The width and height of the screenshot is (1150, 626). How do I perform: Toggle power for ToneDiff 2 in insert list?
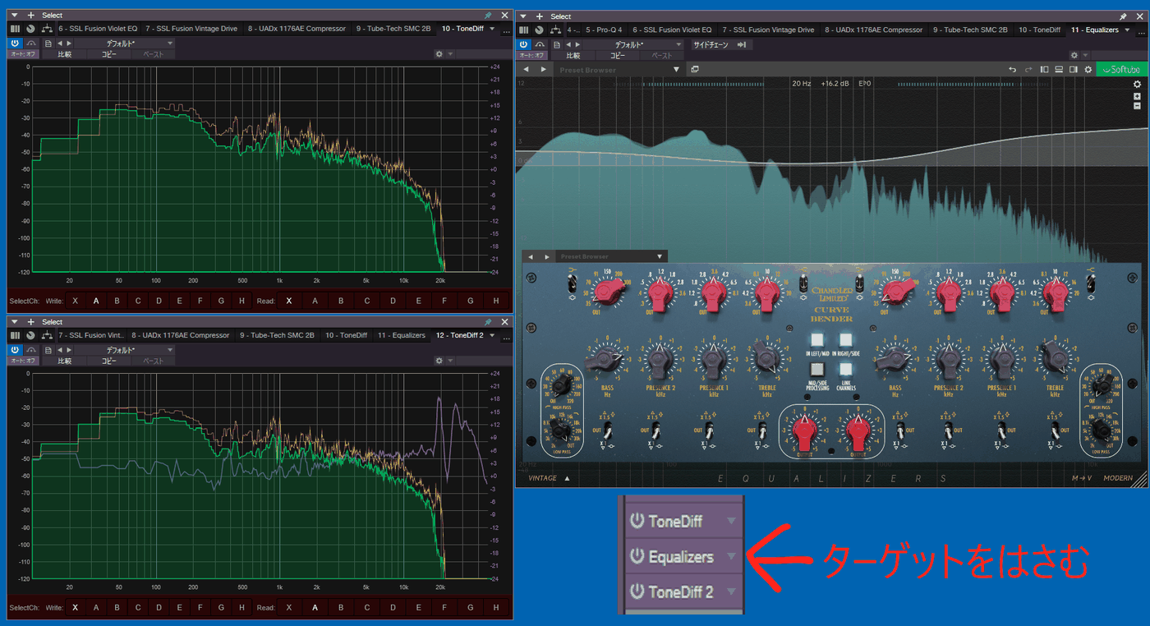click(x=637, y=591)
